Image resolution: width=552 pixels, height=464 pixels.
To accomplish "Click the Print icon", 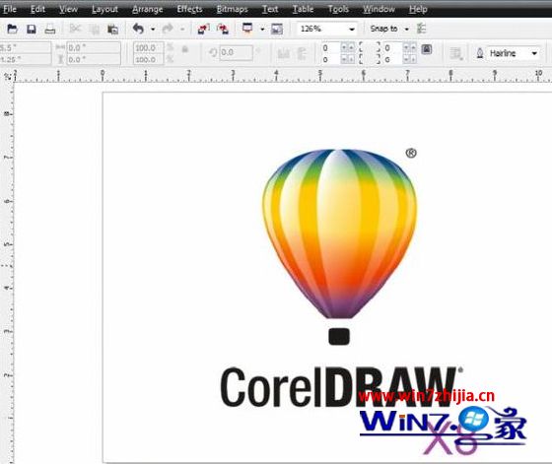I will (x=50, y=29).
